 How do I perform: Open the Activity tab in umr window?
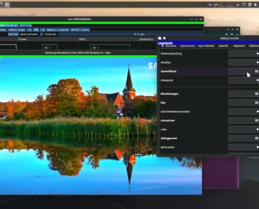[26, 26]
